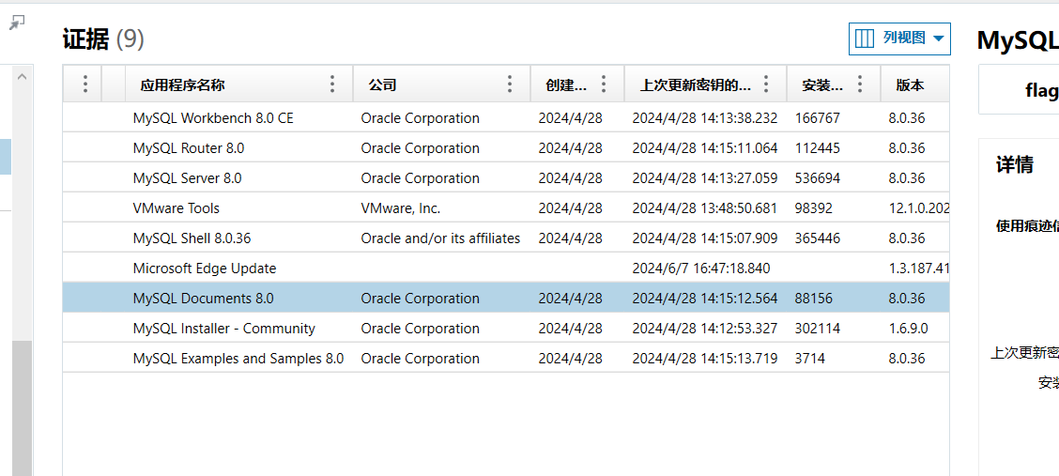Click the popout arrow icon at top left
The width and height of the screenshot is (1059, 476).
(16, 23)
